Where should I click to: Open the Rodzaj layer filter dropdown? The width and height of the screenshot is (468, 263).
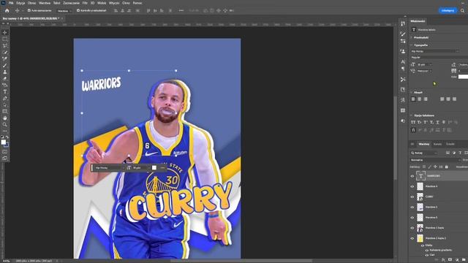(423, 153)
